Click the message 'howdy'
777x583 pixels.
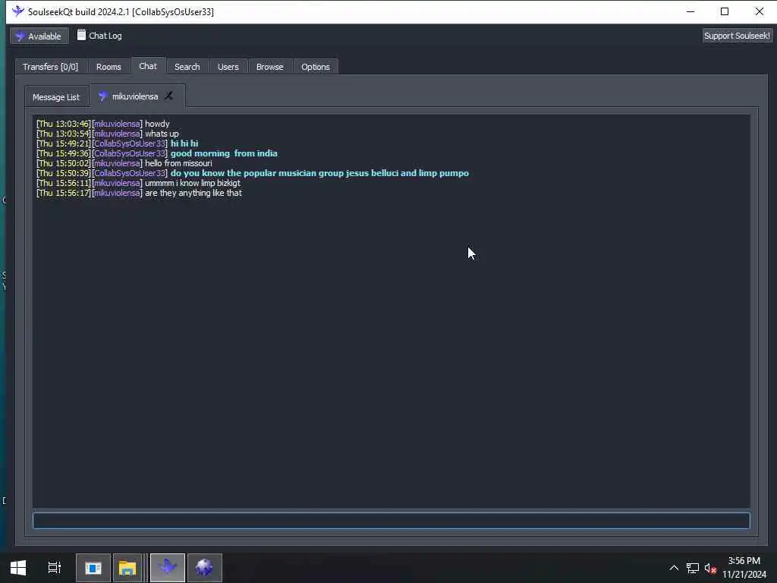click(157, 124)
